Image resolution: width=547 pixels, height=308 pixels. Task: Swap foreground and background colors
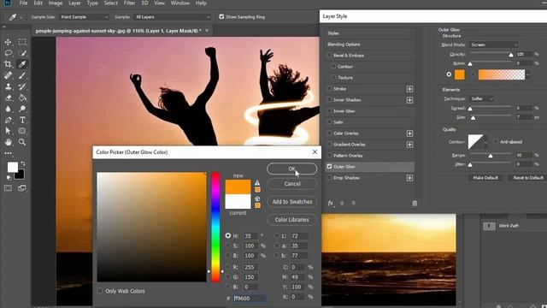23,163
